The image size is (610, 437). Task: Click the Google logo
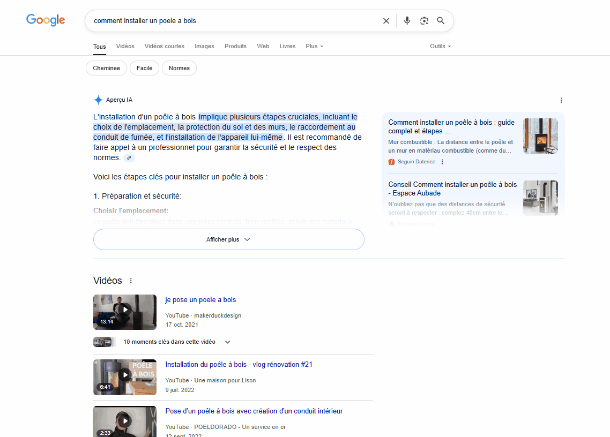pyautogui.click(x=46, y=20)
